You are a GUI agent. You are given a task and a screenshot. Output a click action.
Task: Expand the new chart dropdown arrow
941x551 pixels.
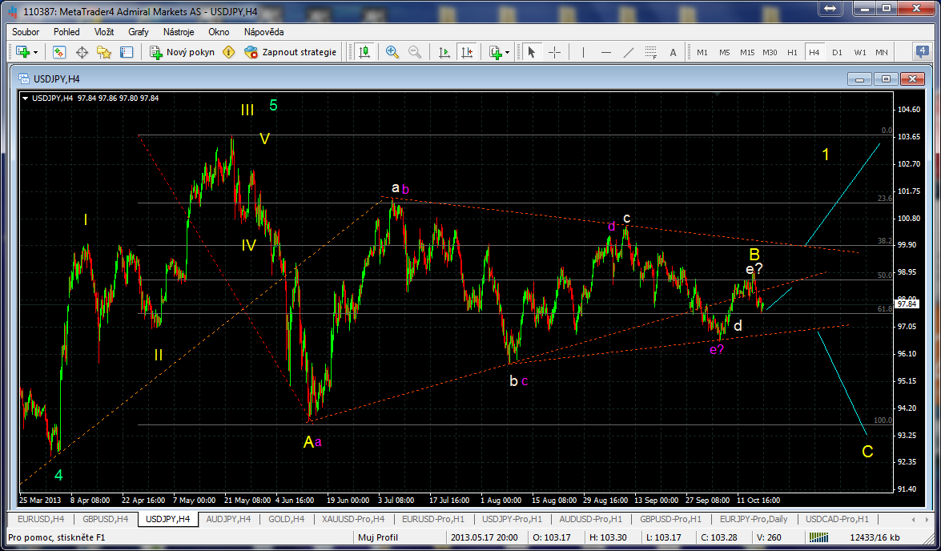click(x=36, y=52)
